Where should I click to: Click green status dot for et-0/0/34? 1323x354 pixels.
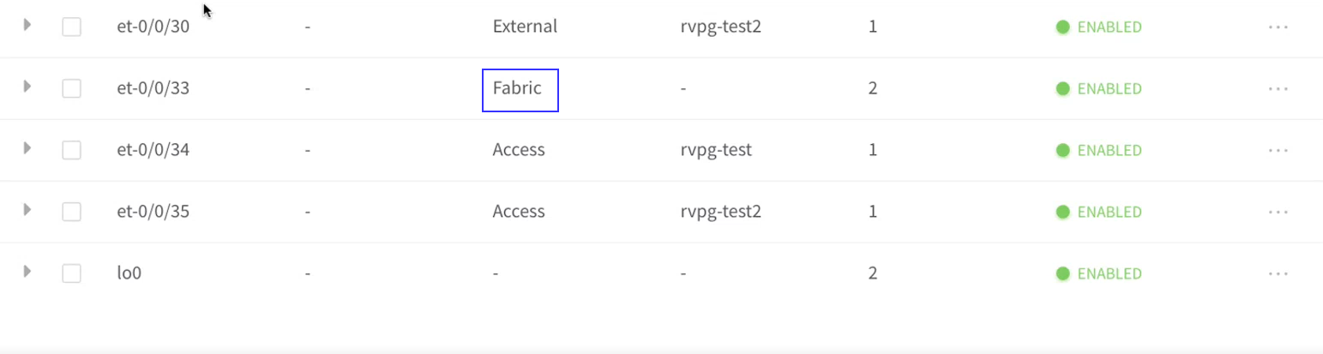coord(1062,150)
